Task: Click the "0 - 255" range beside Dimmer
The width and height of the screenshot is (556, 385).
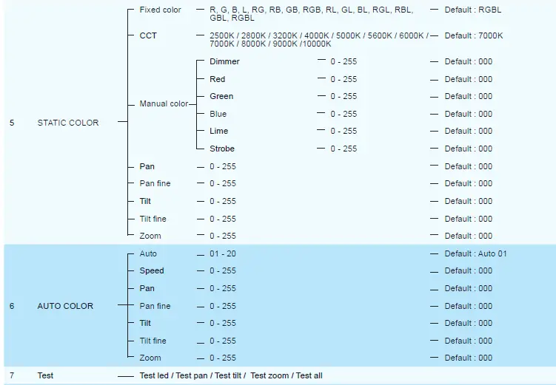Action: coord(344,61)
